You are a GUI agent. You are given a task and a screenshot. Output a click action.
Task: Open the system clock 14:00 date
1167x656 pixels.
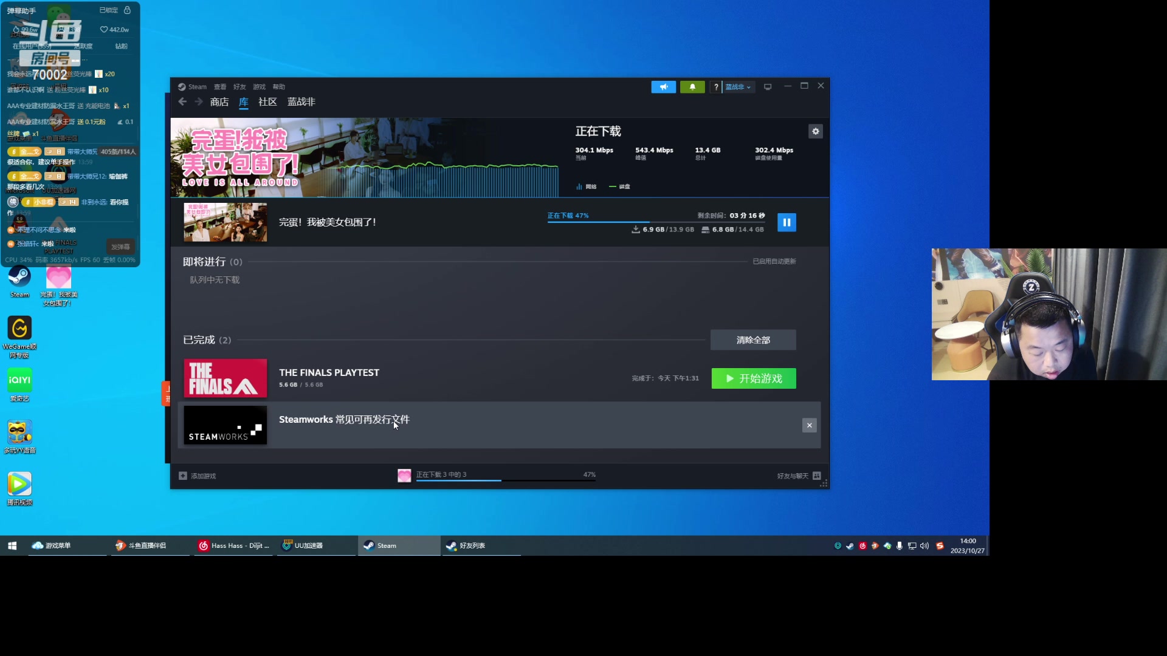[968, 546]
